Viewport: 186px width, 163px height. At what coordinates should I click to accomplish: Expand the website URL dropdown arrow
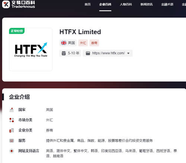pos(128,53)
